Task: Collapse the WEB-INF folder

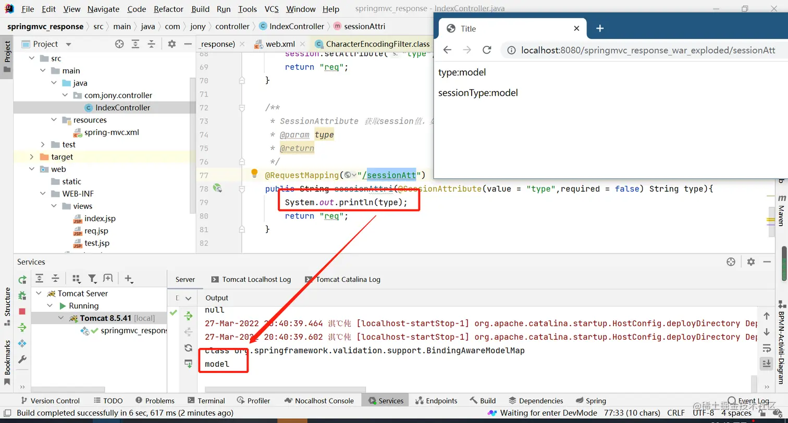Action: pyautogui.click(x=43, y=194)
